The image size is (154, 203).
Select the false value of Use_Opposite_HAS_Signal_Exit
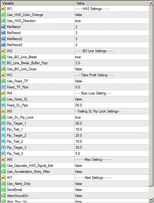tap(79, 166)
